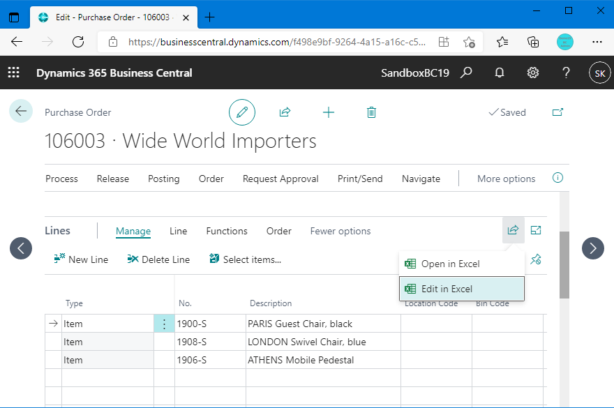This screenshot has height=408, width=614.
Task: Open the browser tab actions icon
Action: click(14, 17)
